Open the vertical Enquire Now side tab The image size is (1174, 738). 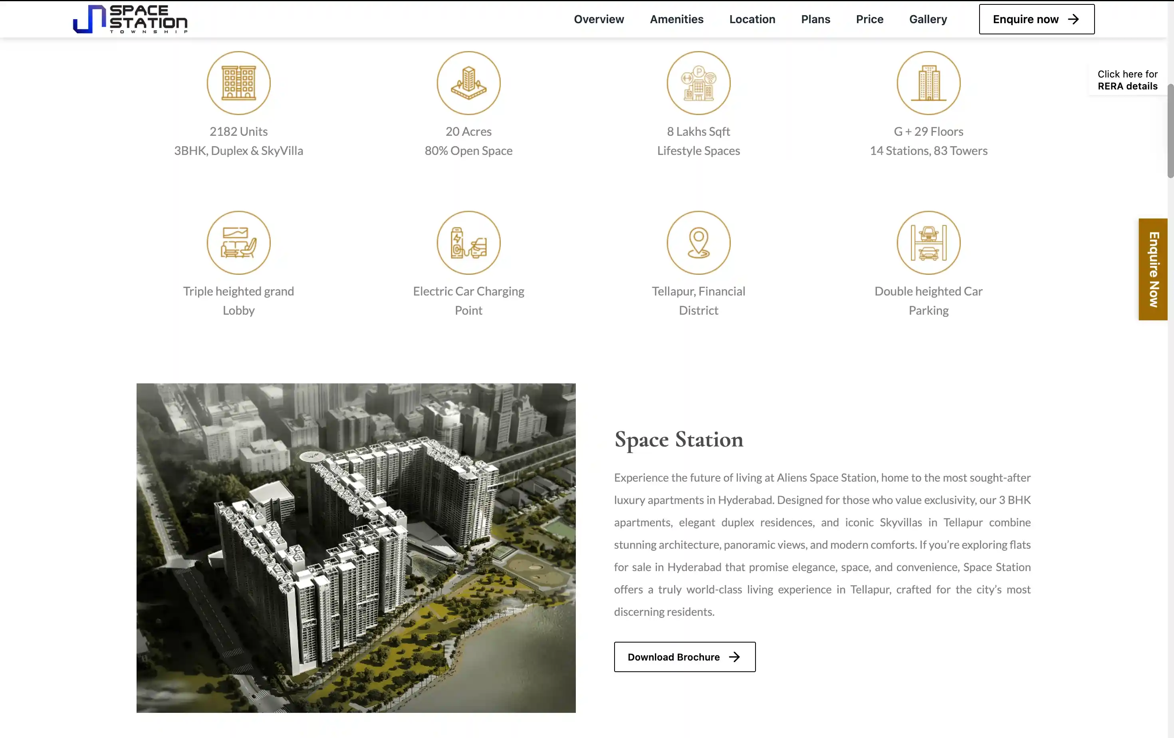1152,269
